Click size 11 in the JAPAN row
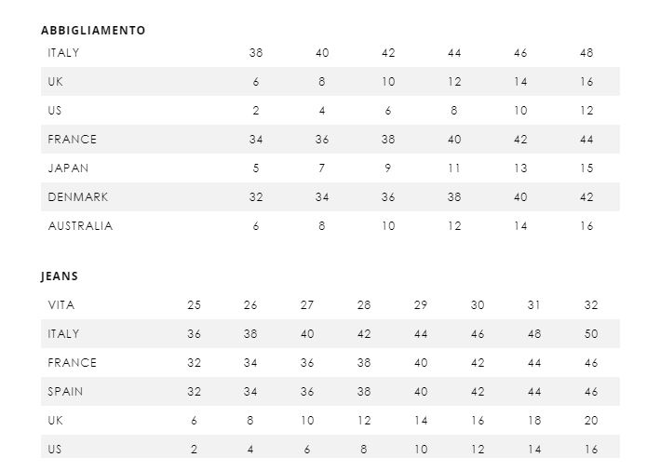This screenshot has width=660, height=471. point(454,168)
